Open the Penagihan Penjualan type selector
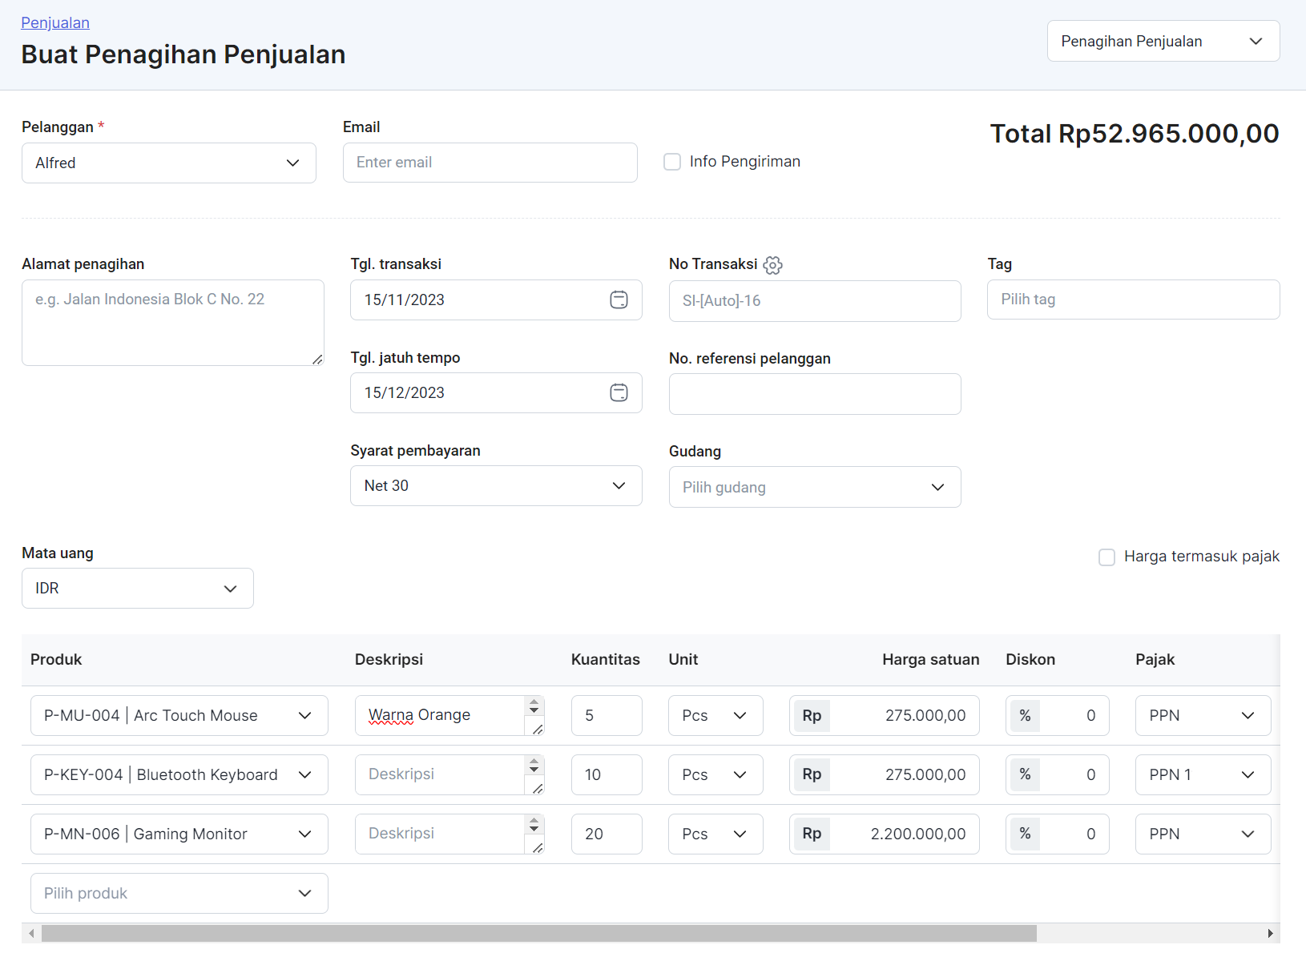 coord(1163,41)
